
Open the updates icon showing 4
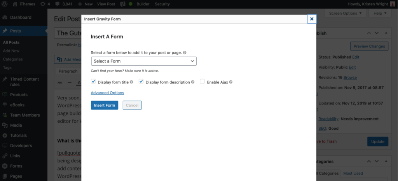(45, 4)
